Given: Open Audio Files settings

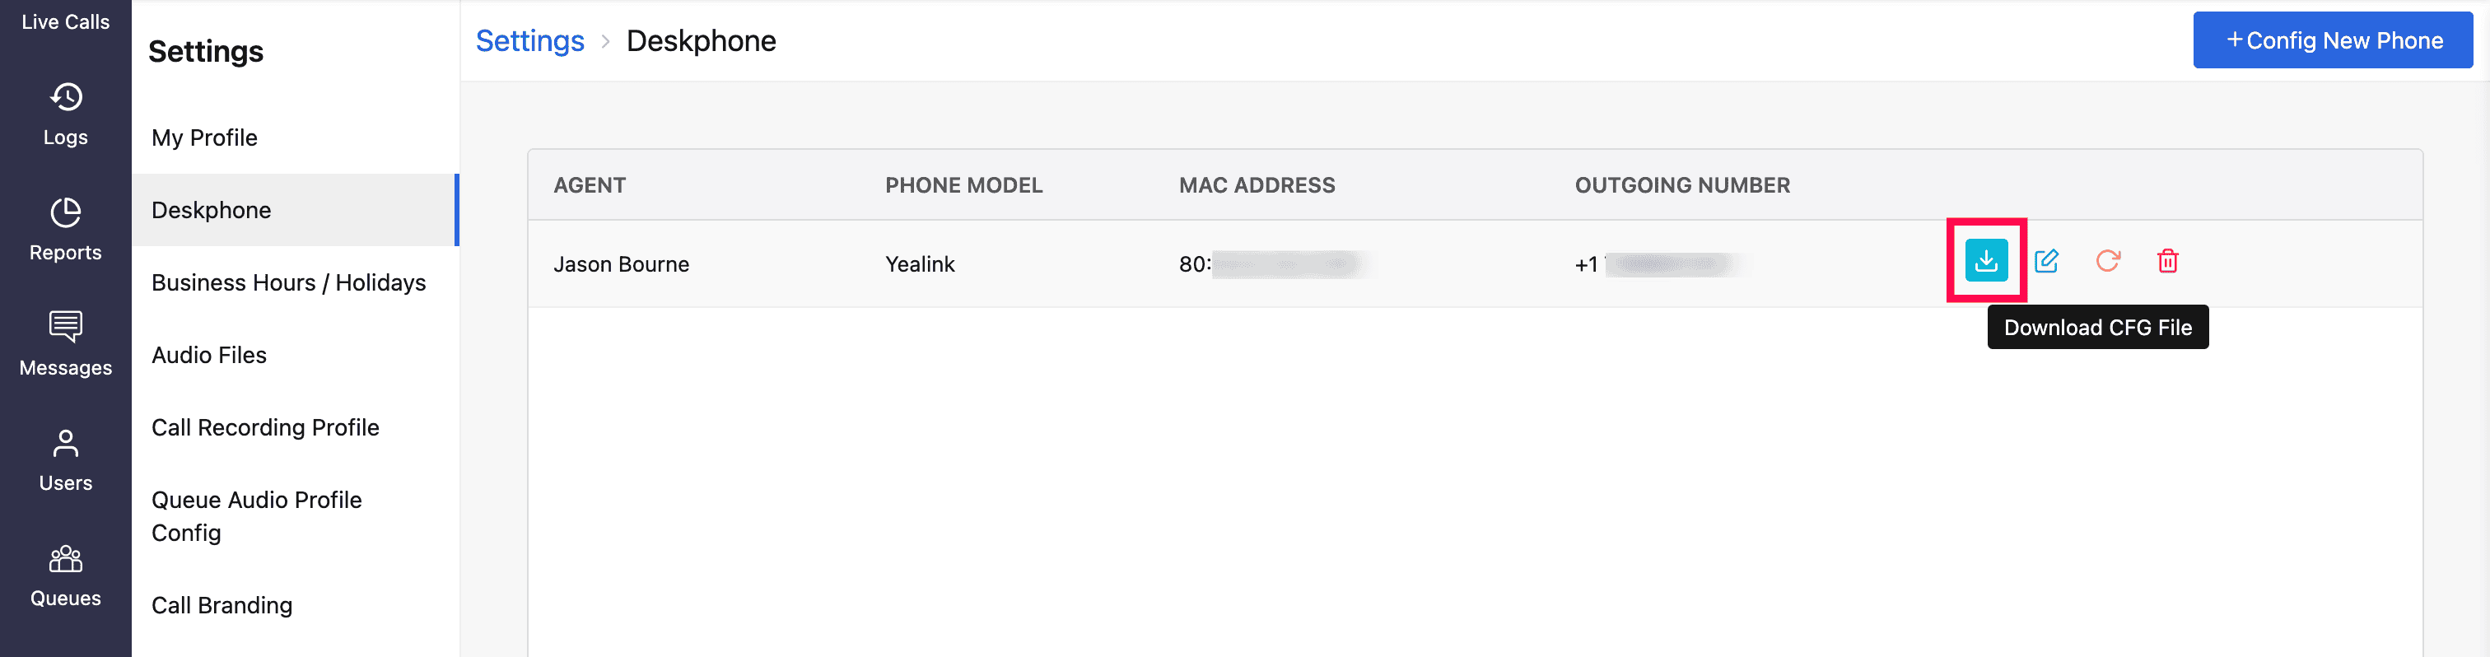Looking at the screenshot, I should (210, 355).
